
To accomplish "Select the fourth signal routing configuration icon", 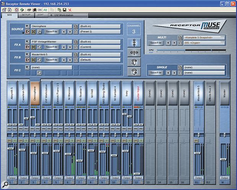I will (134, 71).
